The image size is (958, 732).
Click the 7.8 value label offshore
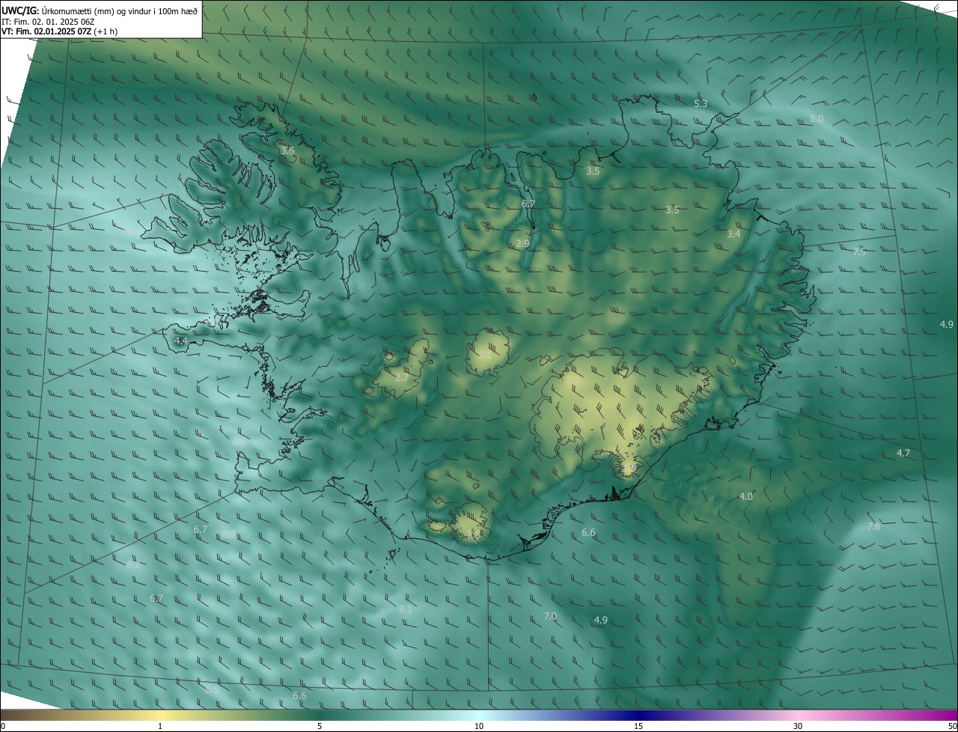[873, 527]
